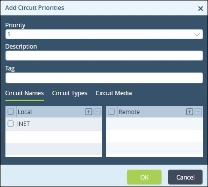Check the Local select-all checkbox
The height and width of the screenshot is (187, 208).
tap(11, 112)
